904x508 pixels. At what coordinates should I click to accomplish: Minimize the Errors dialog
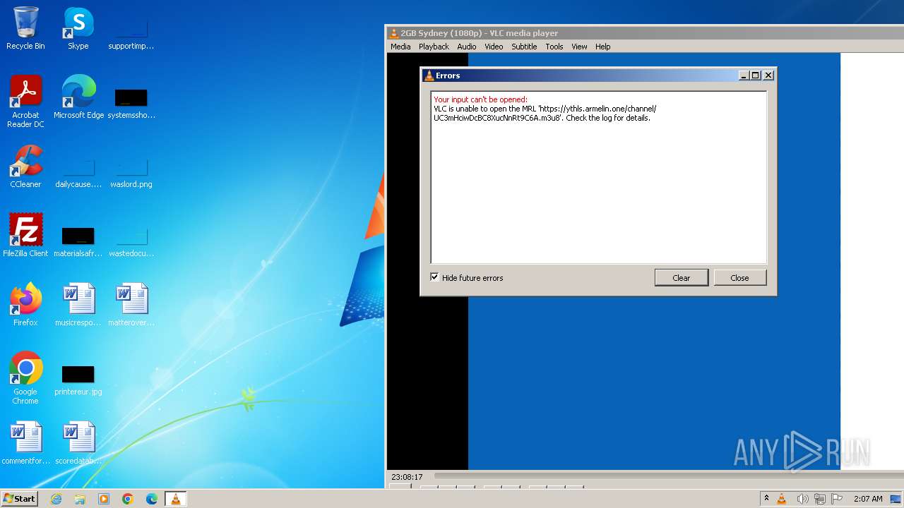pos(744,75)
